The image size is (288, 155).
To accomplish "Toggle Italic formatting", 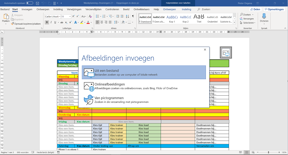I will tap(51, 22).
